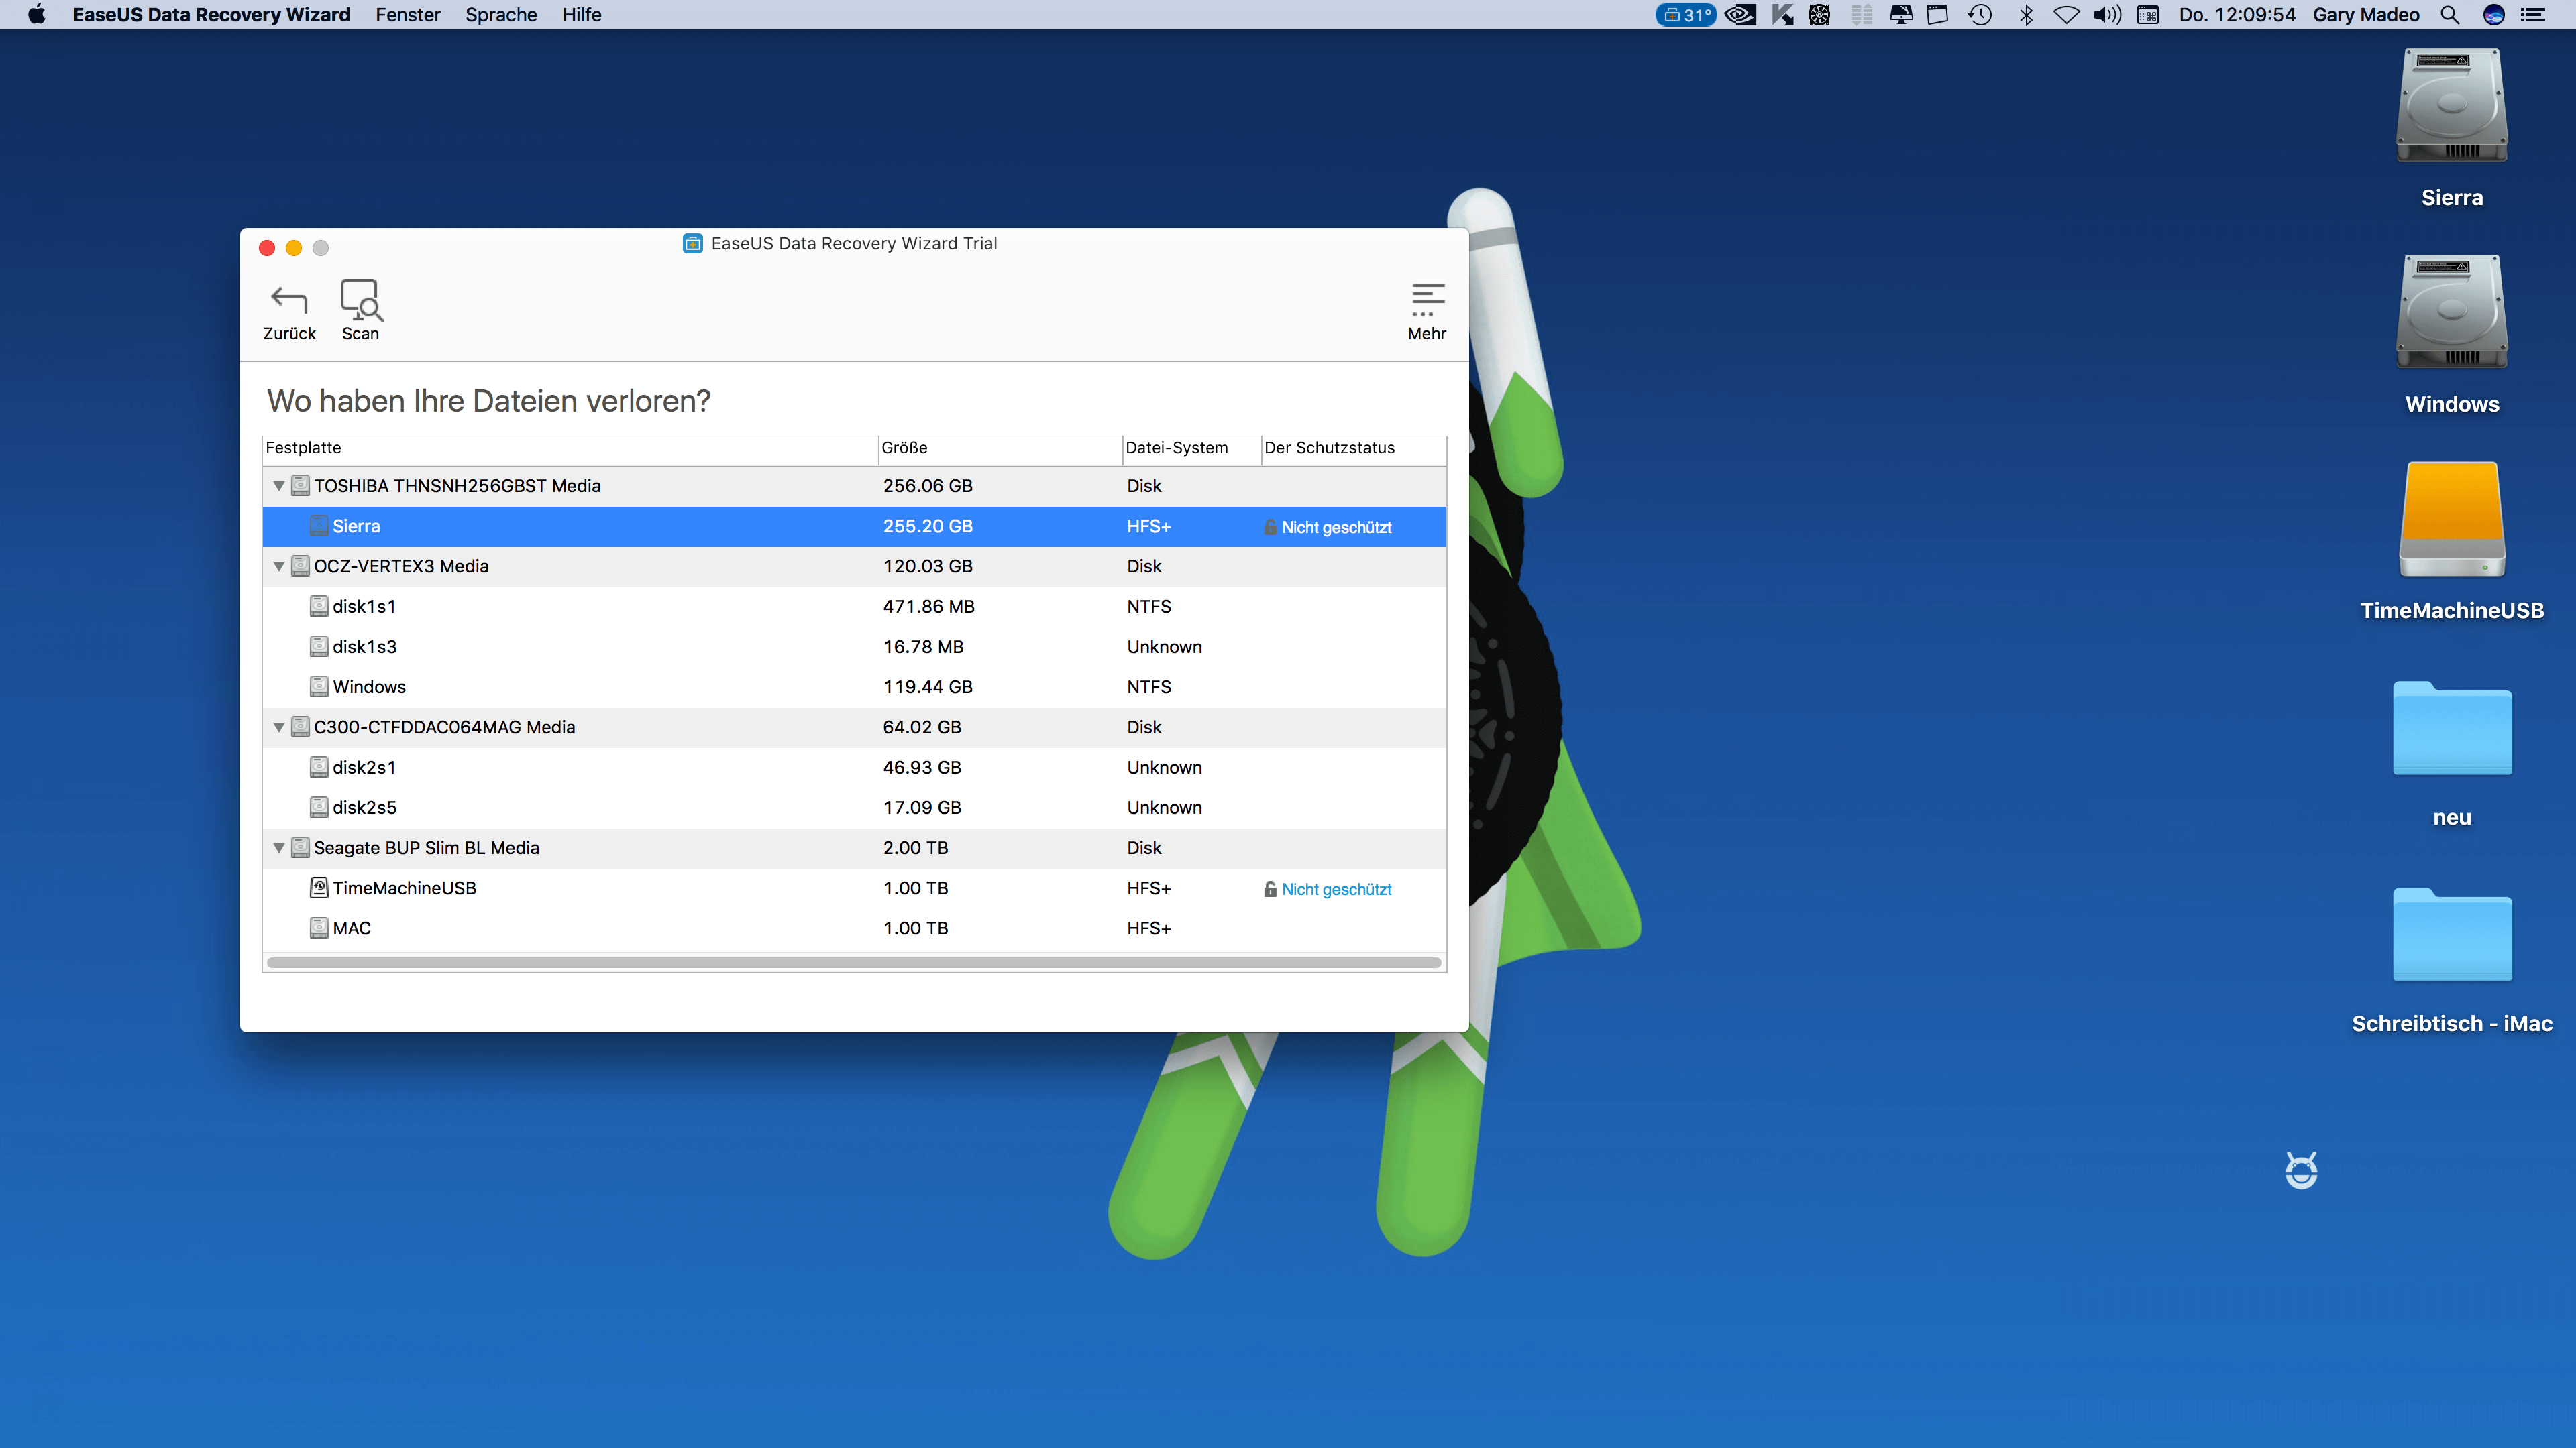Open the EaseUS Data Recovery Wizard menu
This screenshot has height=1448, width=2576.
pyautogui.click(x=211, y=15)
